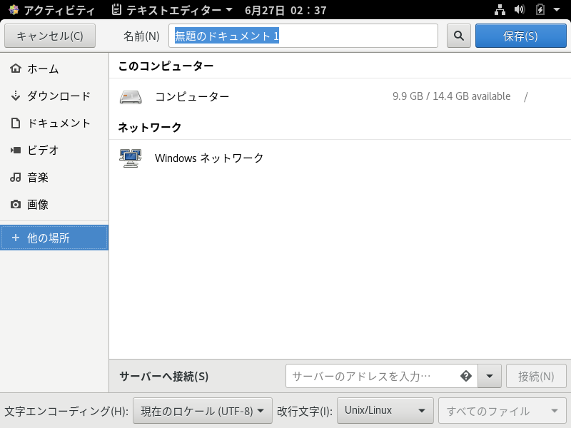Click the volume speaker icon in the top bar
Image resolution: width=571 pixels, height=428 pixels.
coord(520,10)
